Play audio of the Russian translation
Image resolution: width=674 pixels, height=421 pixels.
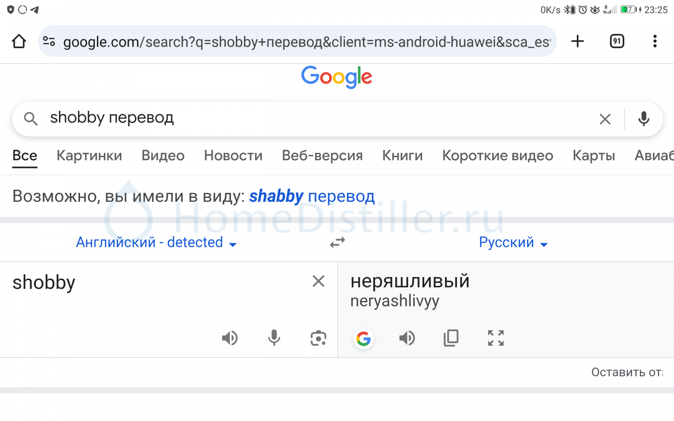[407, 338]
